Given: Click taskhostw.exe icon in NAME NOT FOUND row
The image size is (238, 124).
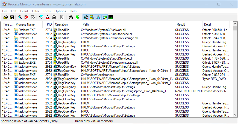Looking at the screenshot, I should pyautogui.click(x=16, y=91).
